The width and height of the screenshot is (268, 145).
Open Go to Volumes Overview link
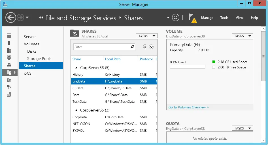(188, 107)
